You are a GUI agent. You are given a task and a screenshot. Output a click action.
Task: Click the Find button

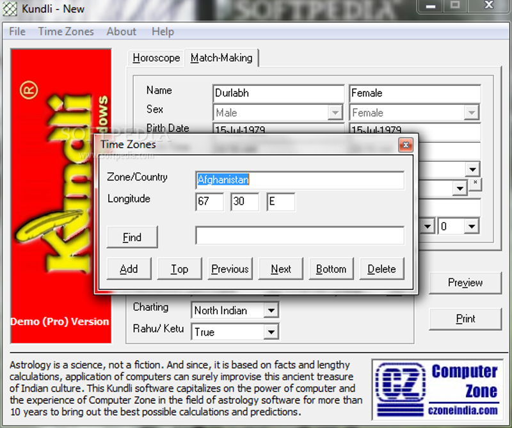132,237
